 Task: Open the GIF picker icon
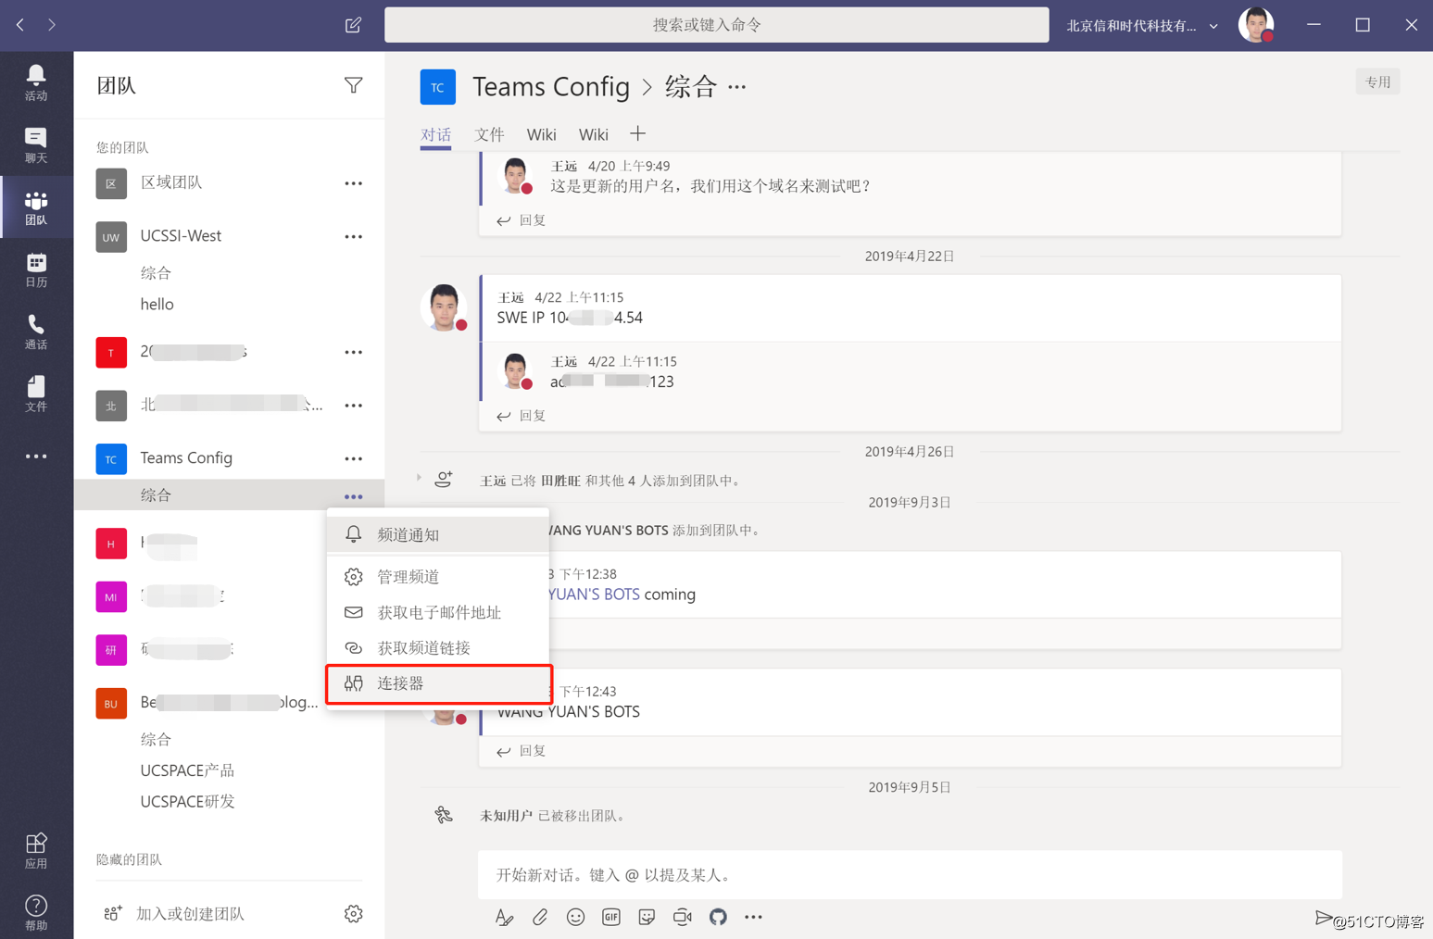611,917
